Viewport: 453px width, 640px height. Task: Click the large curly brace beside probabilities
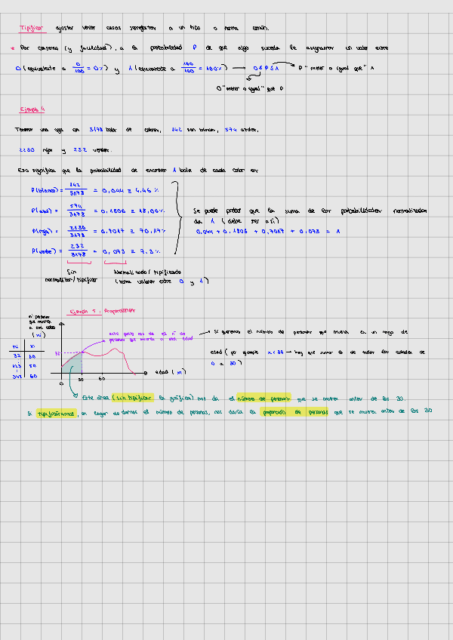[177, 219]
